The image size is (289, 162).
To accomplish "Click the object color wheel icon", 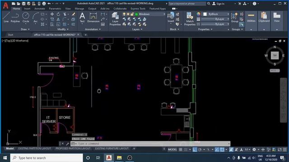I will 199,14.
